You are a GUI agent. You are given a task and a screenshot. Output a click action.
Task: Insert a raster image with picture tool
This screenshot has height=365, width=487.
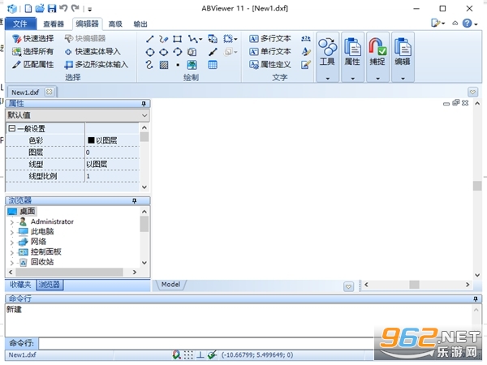pyautogui.click(x=192, y=65)
